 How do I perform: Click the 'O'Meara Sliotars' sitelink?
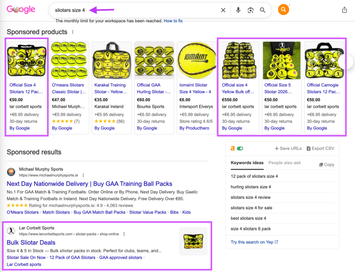click(23, 212)
